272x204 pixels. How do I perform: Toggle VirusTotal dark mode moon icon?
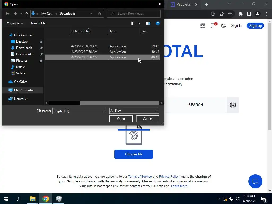point(223,26)
